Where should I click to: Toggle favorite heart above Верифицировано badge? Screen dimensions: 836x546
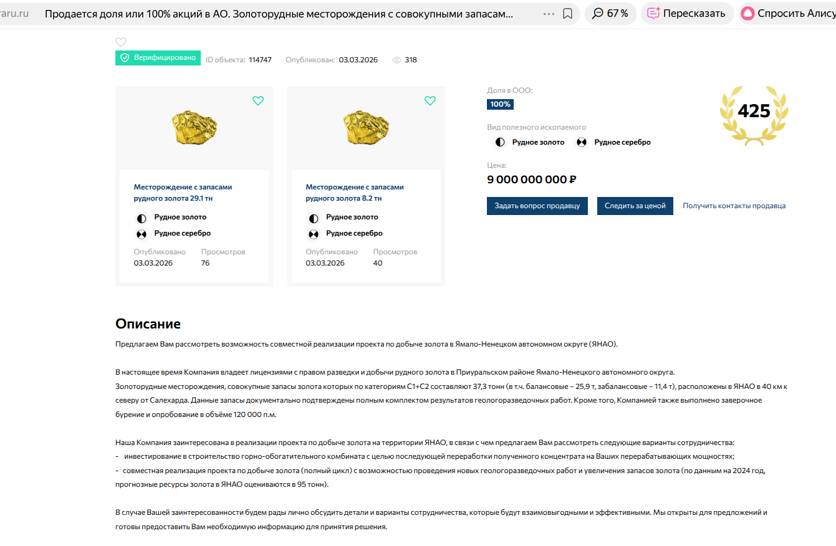[121, 42]
